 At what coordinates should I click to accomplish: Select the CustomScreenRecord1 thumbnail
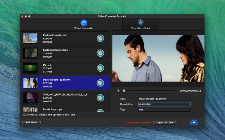click(x=30, y=53)
